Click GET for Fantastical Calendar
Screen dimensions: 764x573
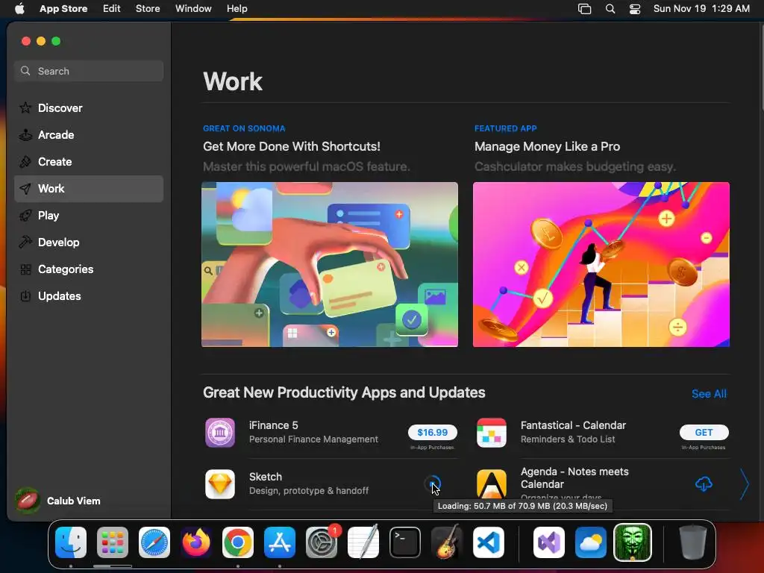[704, 432]
